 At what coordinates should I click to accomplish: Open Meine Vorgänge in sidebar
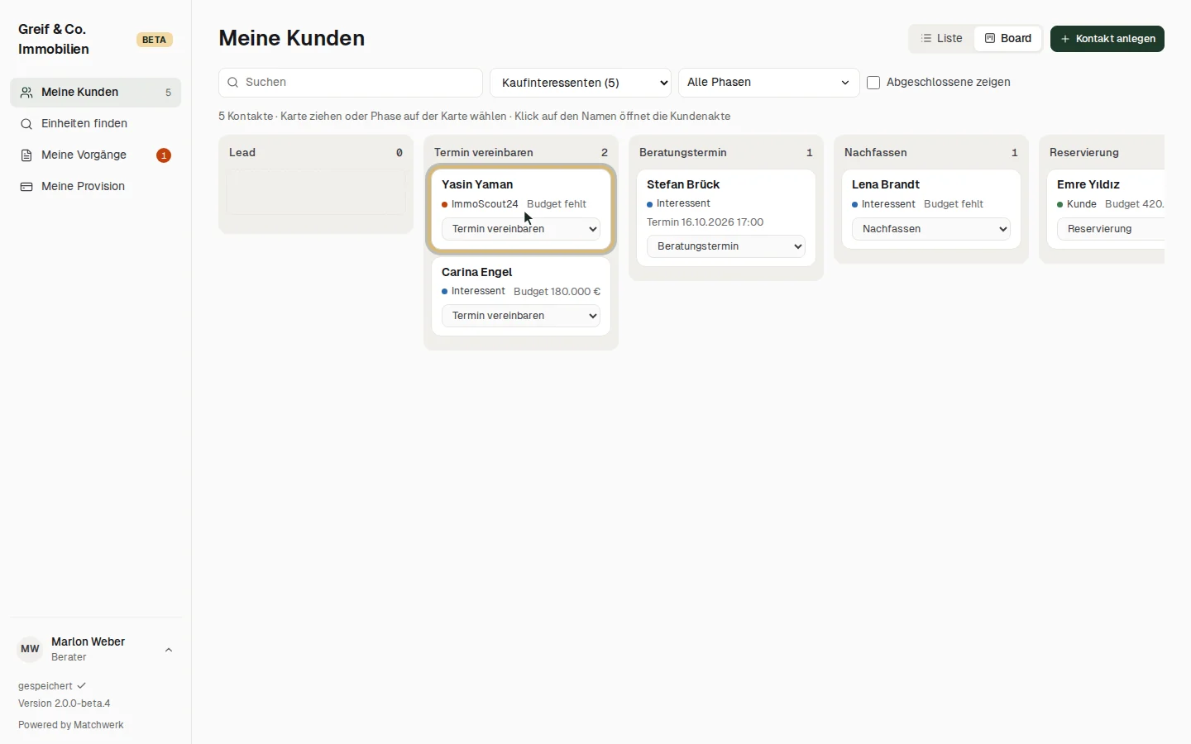coord(95,155)
